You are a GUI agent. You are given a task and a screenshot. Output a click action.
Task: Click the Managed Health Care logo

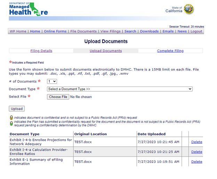[x=29, y=9]
